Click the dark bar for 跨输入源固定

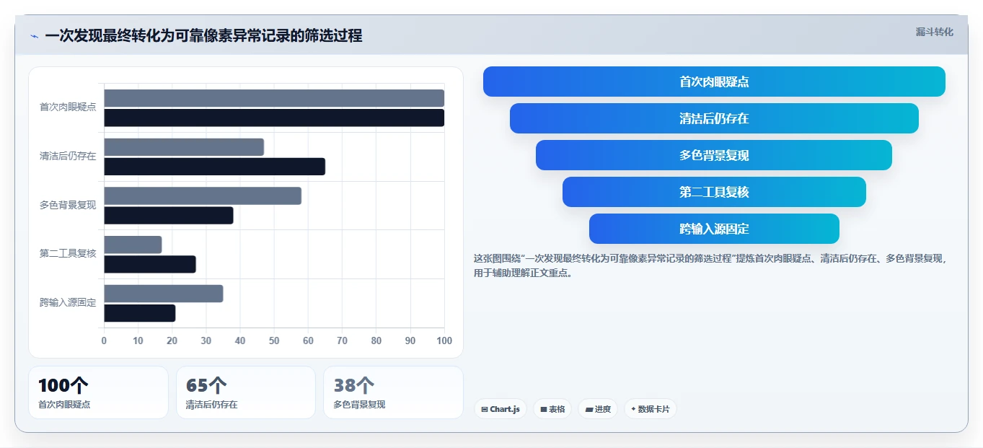click(x=140, y=313)
